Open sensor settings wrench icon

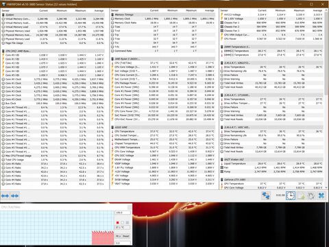coord(311,196)
